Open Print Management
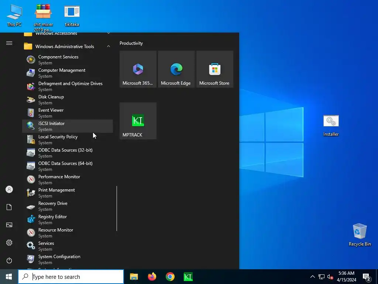This screenshot has width=378, height=284. pos(68,192)
